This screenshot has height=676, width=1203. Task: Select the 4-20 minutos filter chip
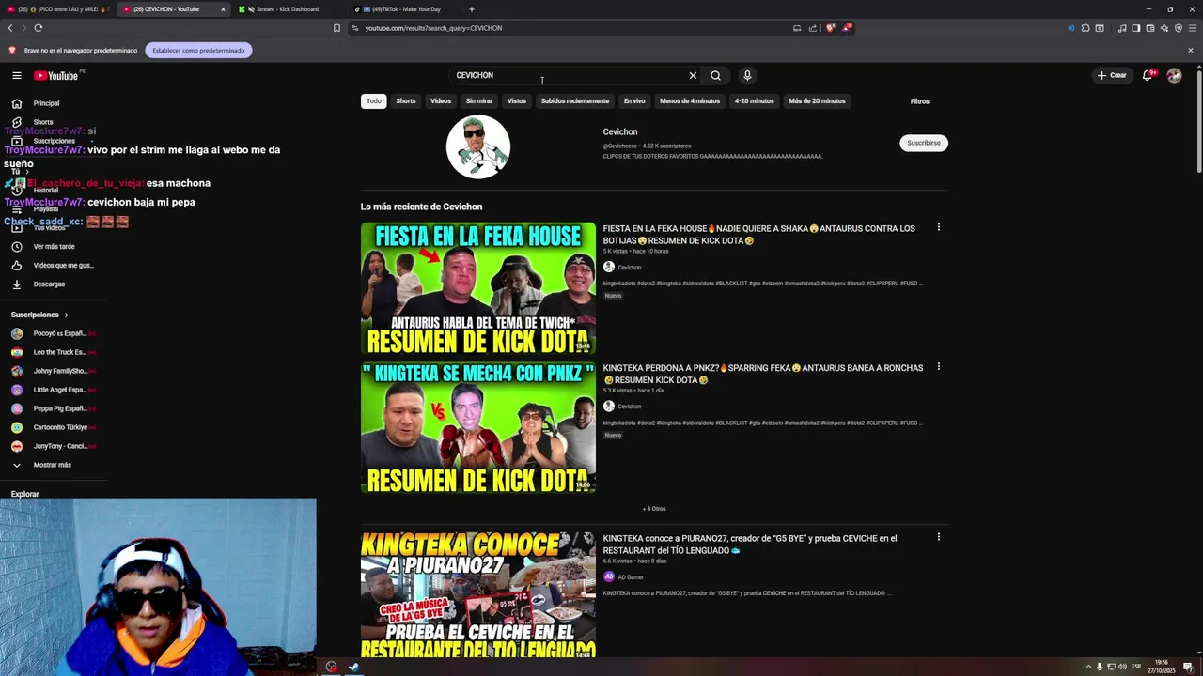[755, 100]
